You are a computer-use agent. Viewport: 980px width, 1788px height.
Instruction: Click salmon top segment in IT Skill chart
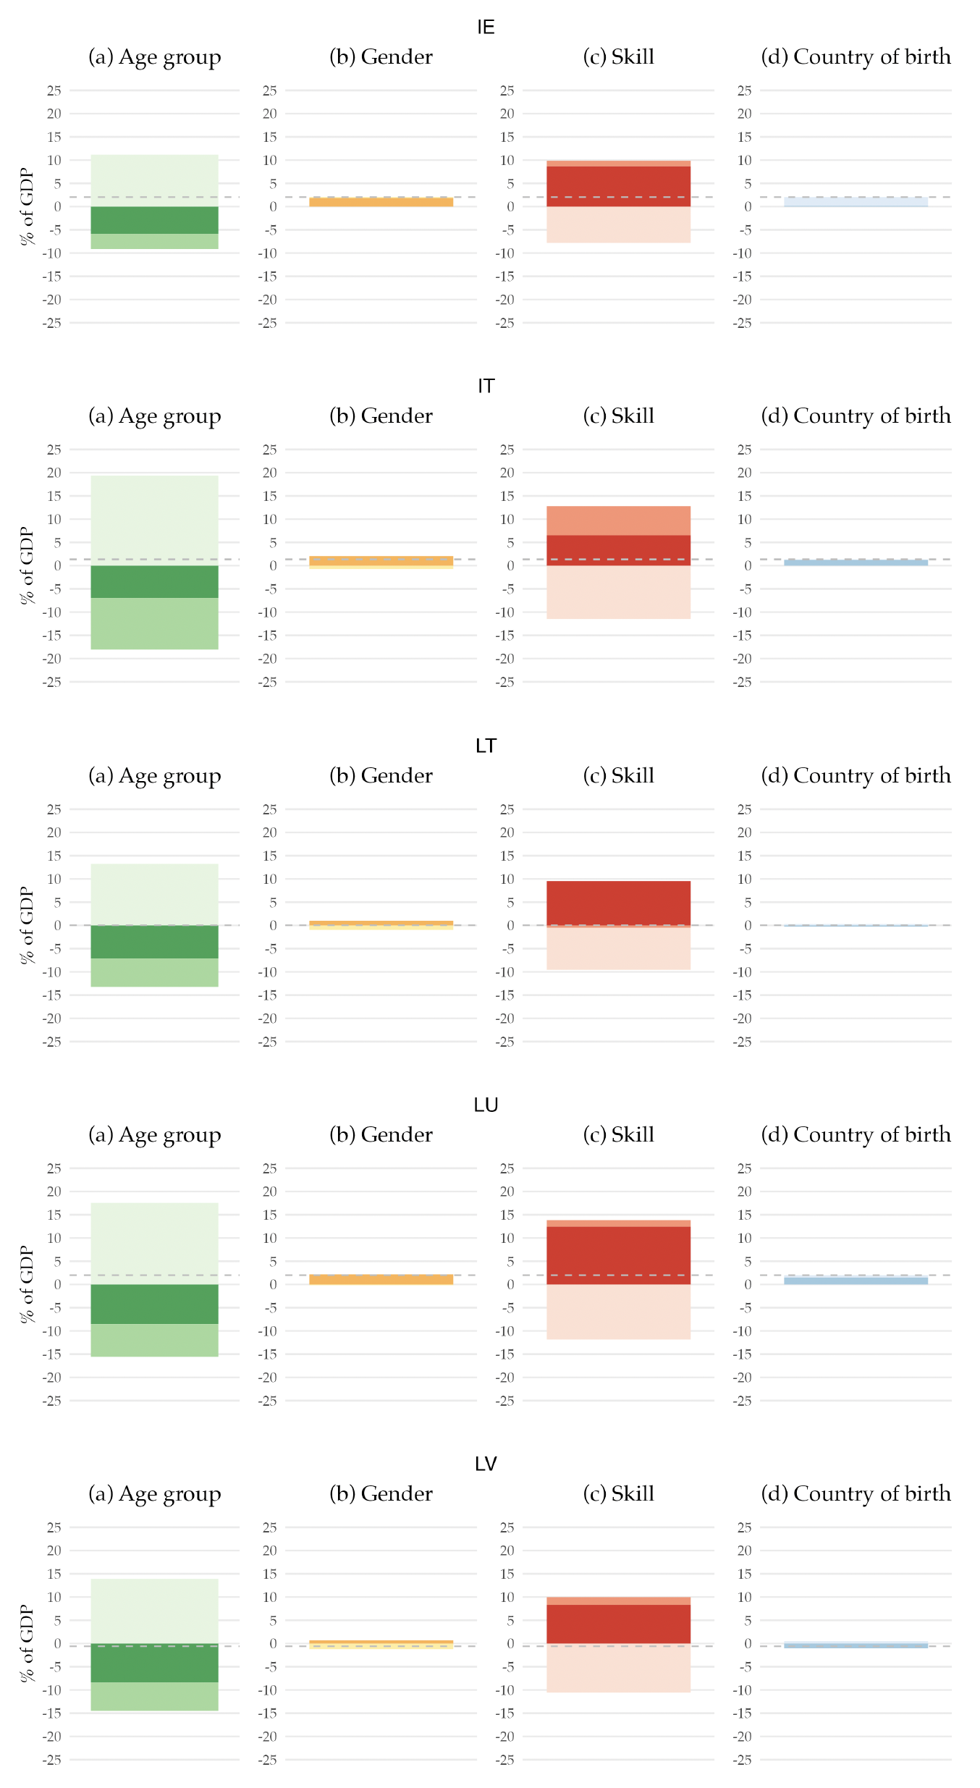click(x=618, y=520)
